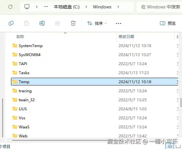Click the UUS date 2024/8/15 1:03
The image size is (182, 149).
(x=132, y=109)
